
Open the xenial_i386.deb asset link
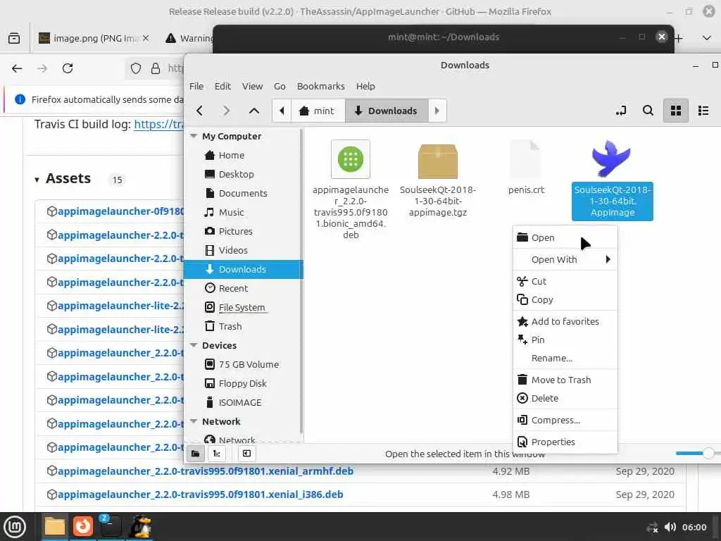coord(201,495)
